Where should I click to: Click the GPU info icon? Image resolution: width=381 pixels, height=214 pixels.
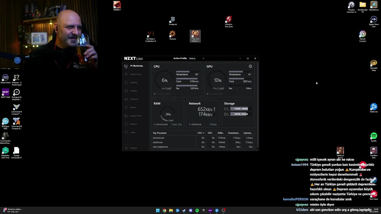pyautogui.click(x=250, y=66)
